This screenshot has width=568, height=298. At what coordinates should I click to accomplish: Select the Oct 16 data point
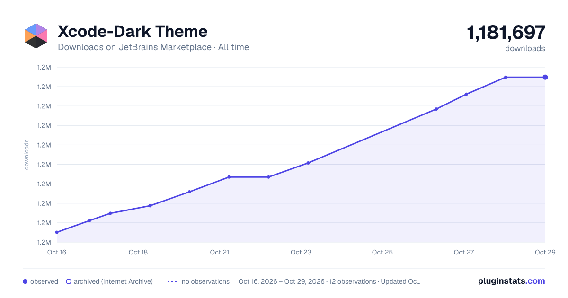pos(57,232)
